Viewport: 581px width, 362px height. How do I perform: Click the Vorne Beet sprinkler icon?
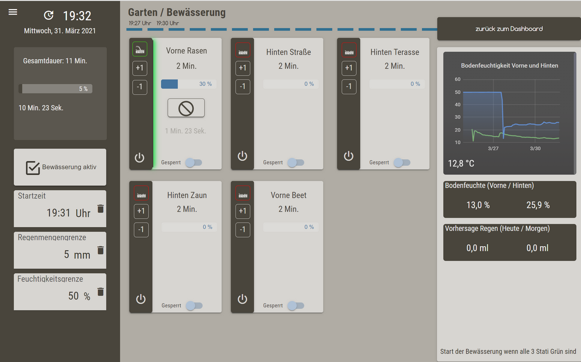(x=243, y=194)
